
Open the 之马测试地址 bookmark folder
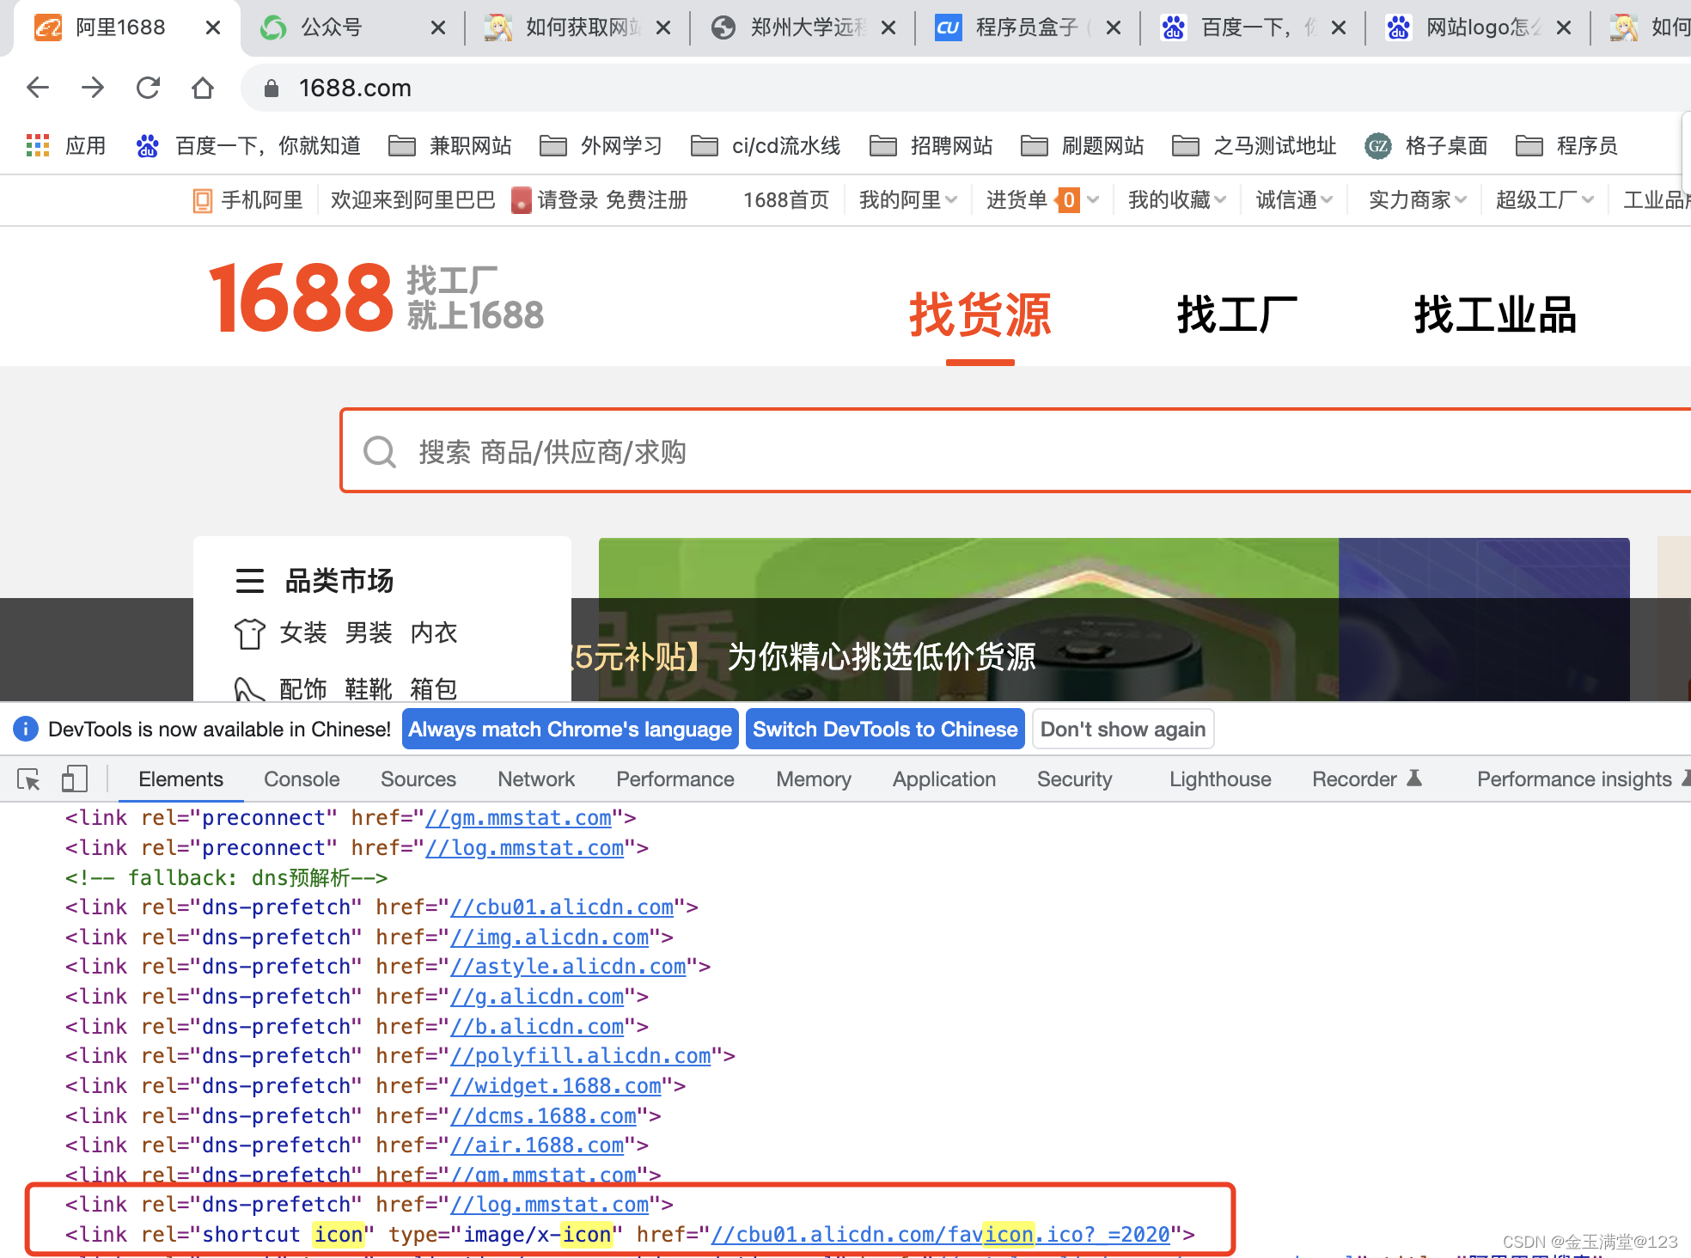1255,145
